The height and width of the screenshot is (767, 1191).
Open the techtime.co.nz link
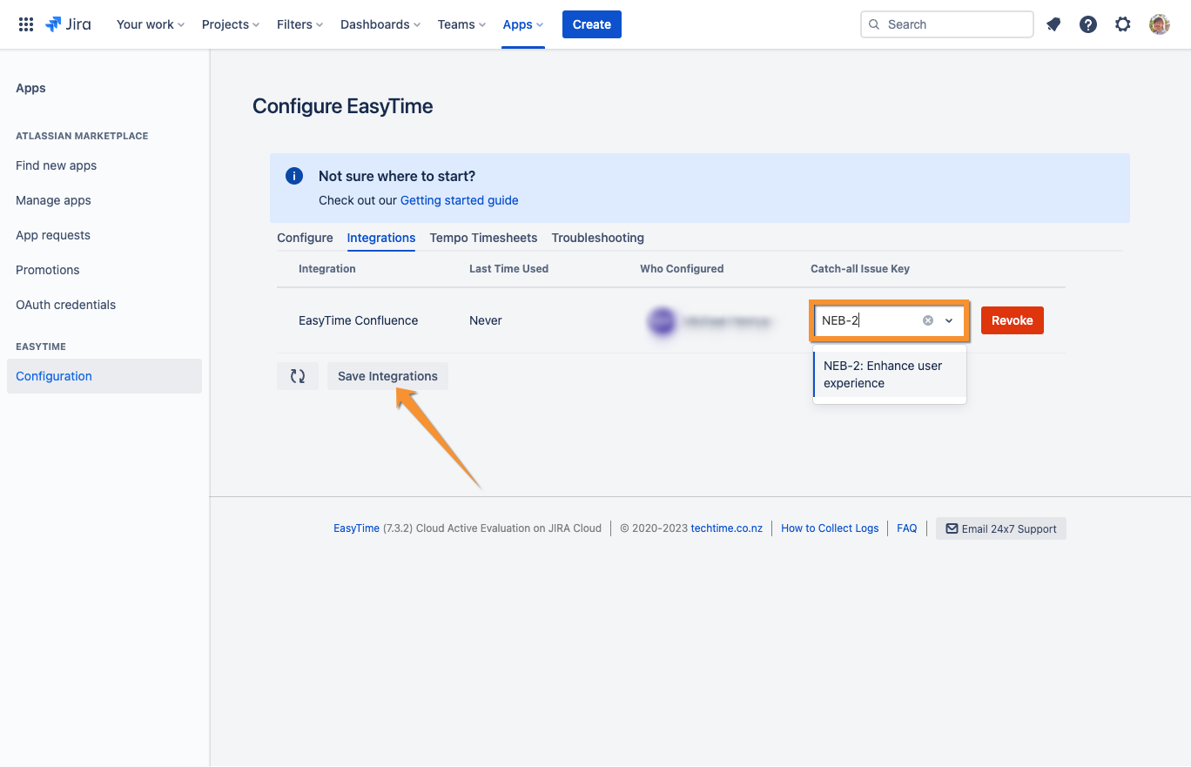click(727, 528)
